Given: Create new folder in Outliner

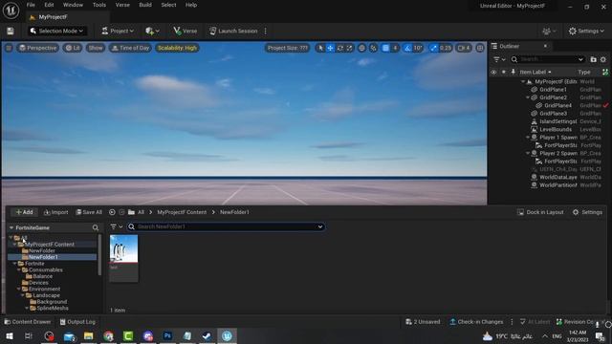Looking at the screenshot, I should pos(593,59).
